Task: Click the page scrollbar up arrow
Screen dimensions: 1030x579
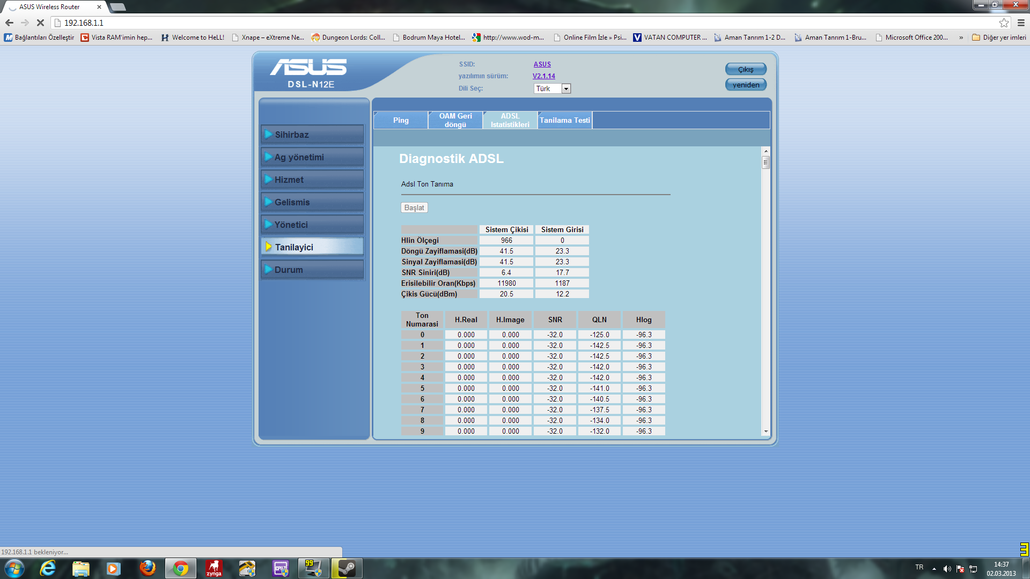Action: tap(766, 151)
